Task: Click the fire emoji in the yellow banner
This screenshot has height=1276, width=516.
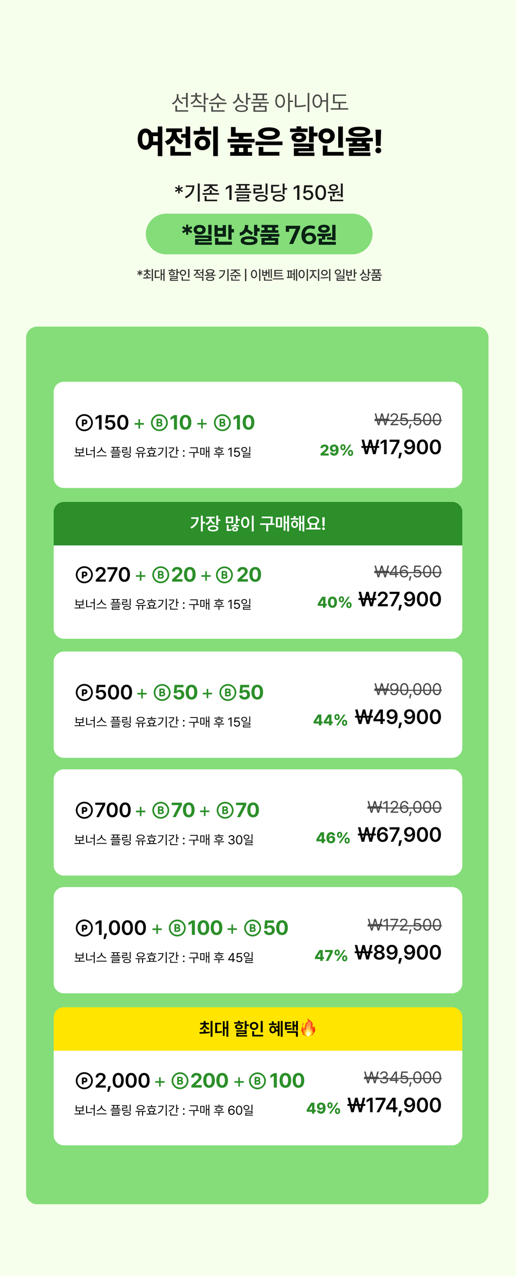Action: pos(308,1028)
